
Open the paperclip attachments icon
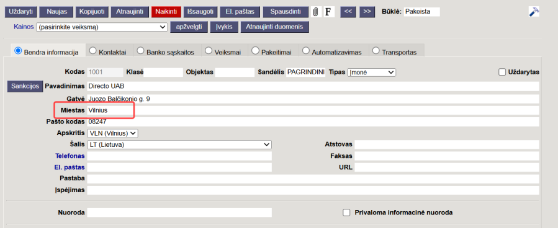pos(315,12)
